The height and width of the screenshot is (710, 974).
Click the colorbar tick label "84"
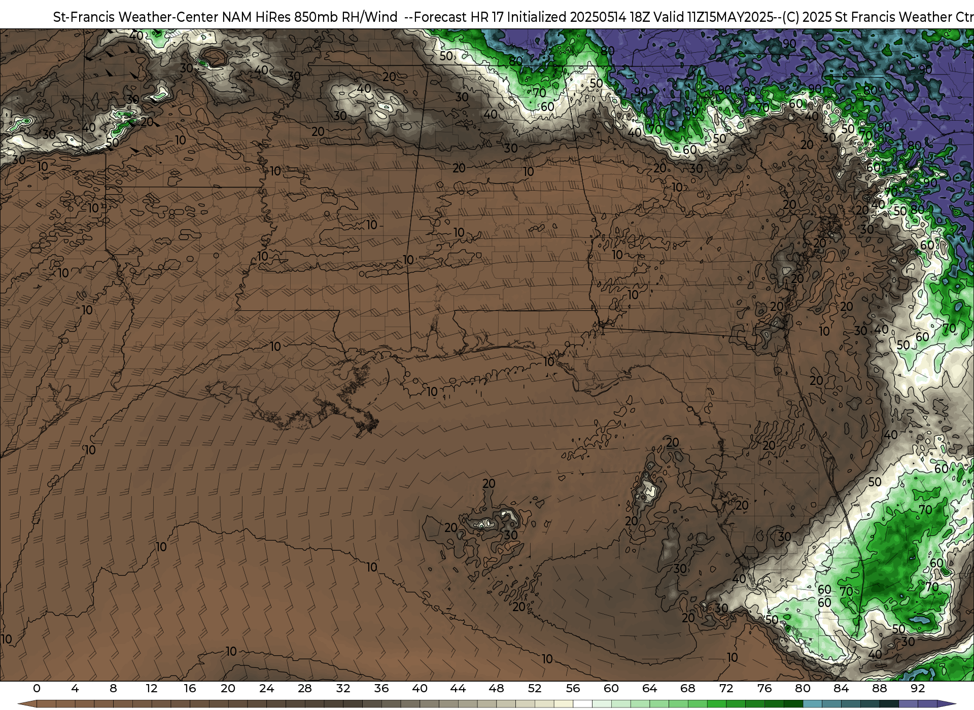point(841,688)
